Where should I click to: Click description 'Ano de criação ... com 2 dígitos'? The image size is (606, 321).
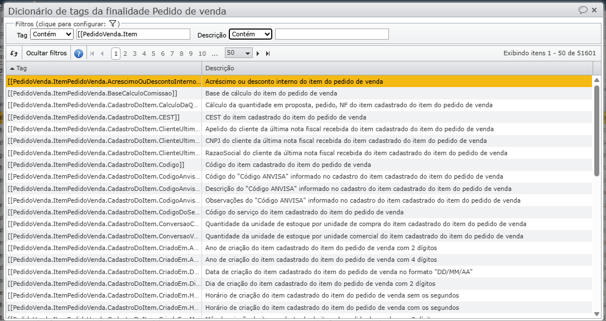321,248
